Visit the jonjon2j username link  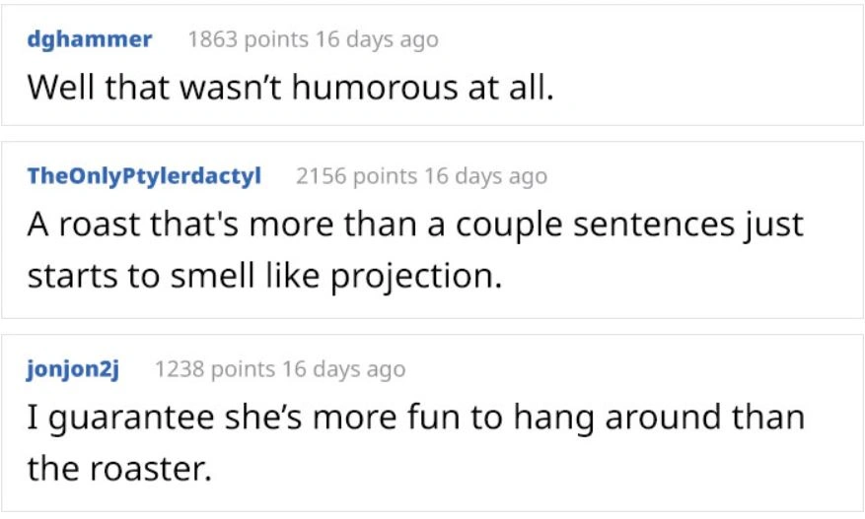(73, 369)
